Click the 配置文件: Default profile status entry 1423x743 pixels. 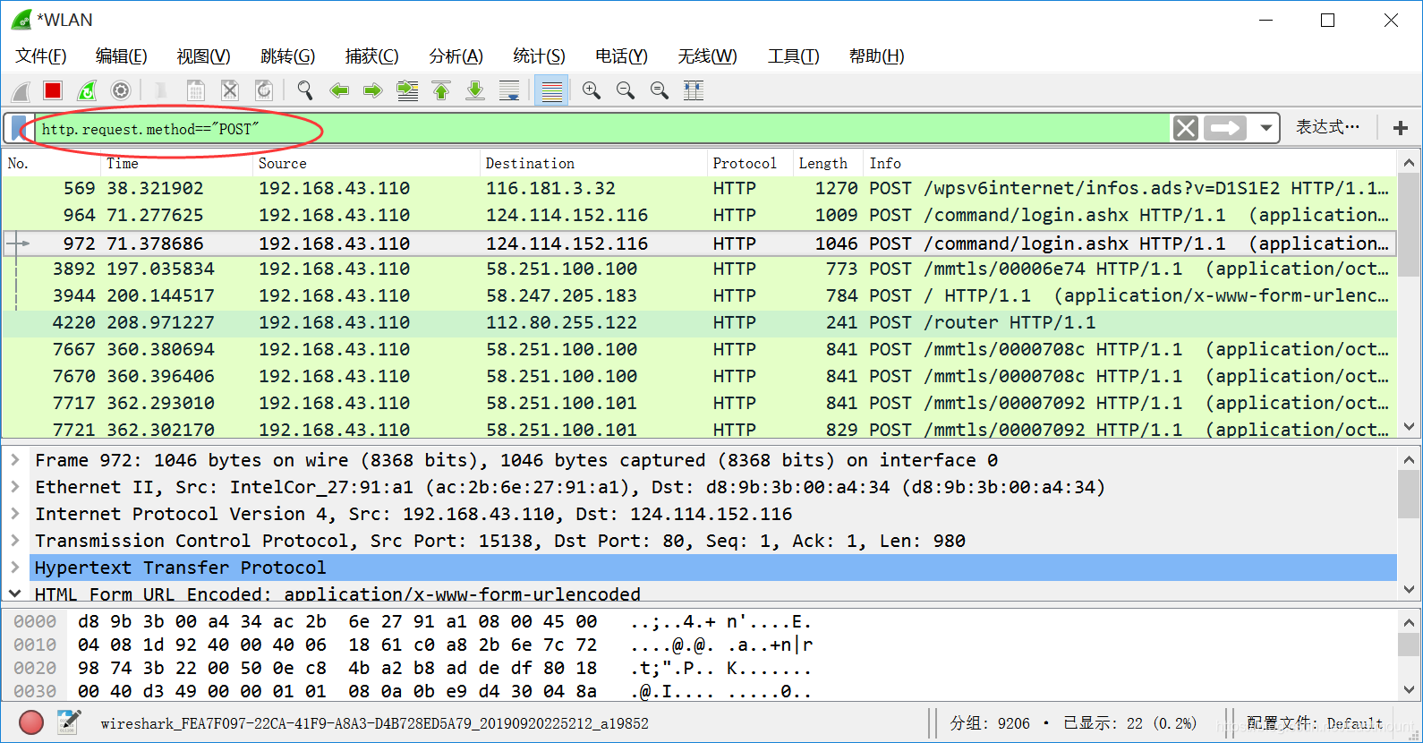click(1314, 723)
